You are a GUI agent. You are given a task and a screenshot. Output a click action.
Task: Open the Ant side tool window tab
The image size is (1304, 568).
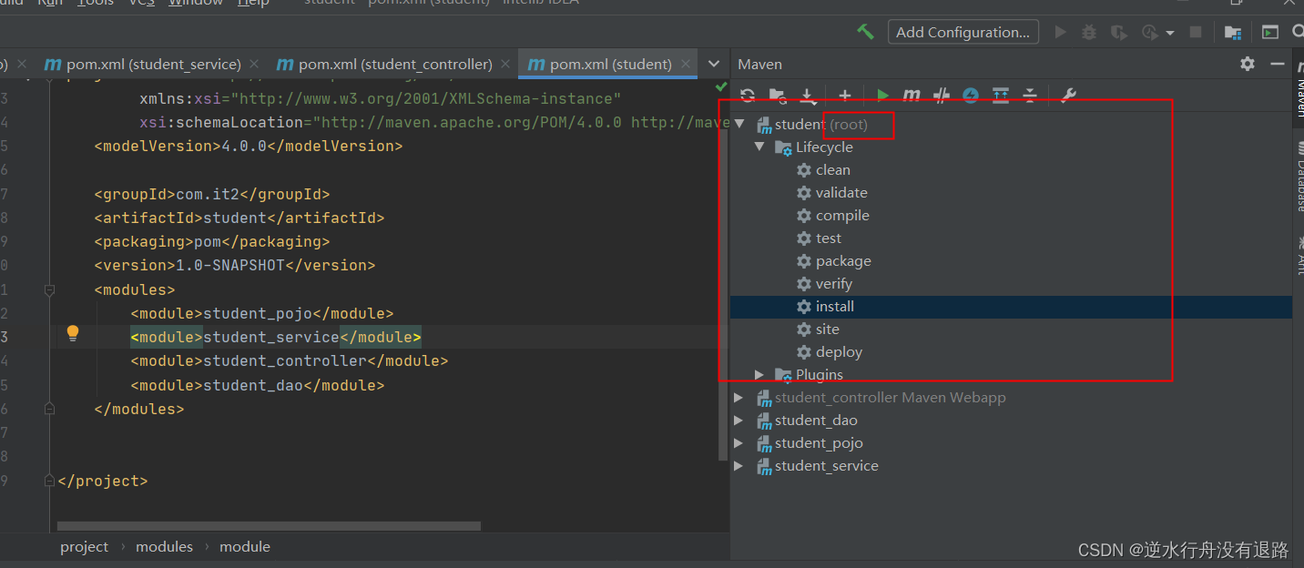(x=1299, y=257)
